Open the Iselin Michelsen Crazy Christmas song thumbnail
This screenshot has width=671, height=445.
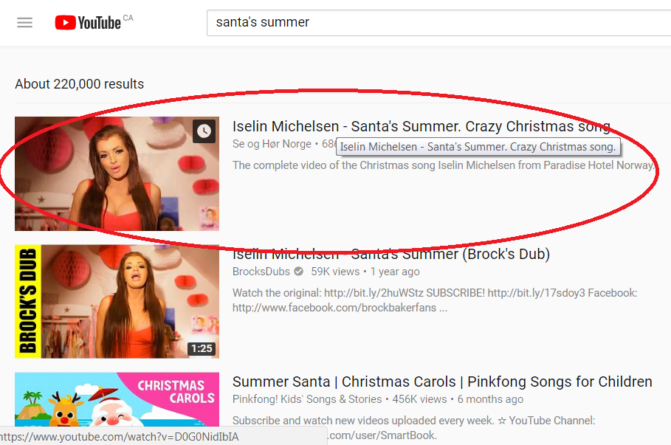tap(117, 173)
